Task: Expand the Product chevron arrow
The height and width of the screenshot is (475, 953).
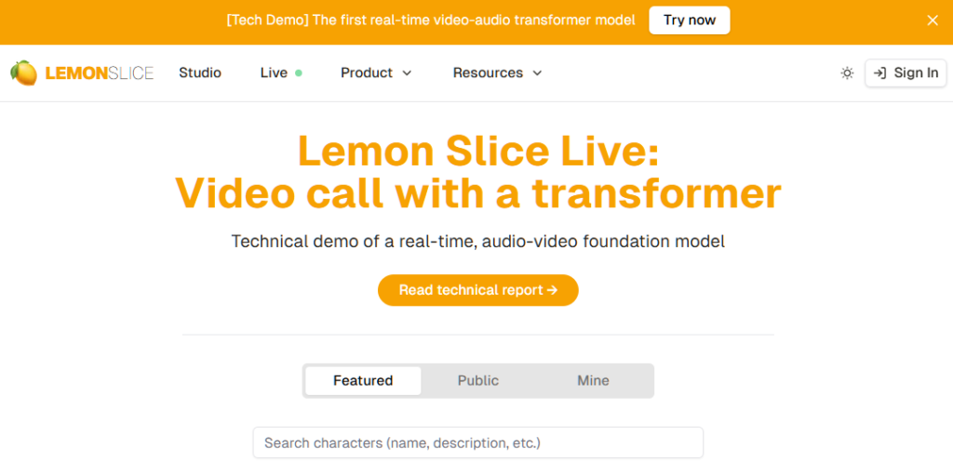Action: [x=408, y=73]
